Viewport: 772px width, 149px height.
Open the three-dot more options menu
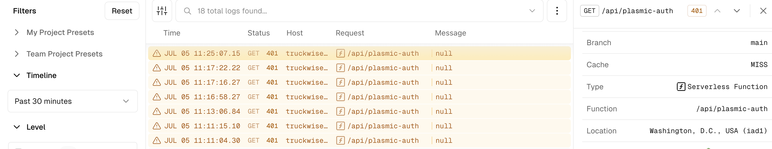(x=557, y=11)
